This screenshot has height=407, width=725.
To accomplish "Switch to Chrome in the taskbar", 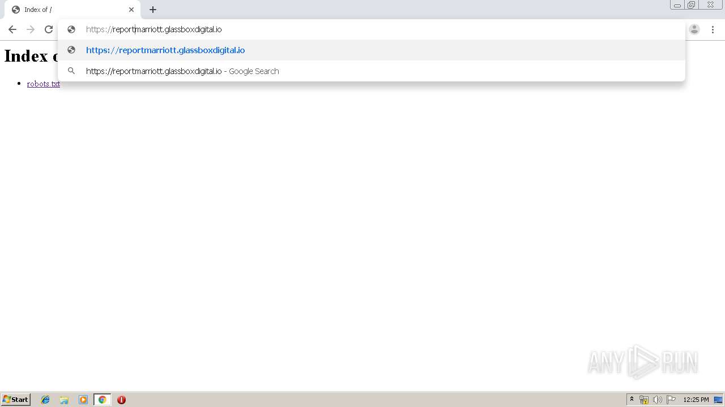I will point(102,400).
